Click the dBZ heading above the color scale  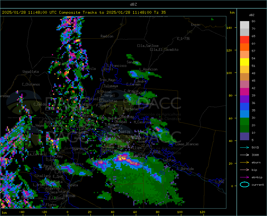(x=252, y=15)
